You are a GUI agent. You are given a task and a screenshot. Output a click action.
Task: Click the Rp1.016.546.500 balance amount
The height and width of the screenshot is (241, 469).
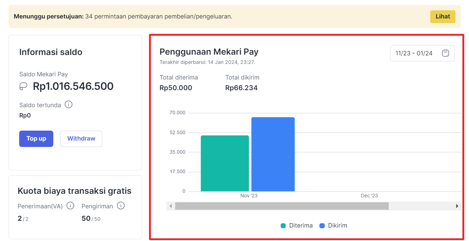tap(73, 86)
